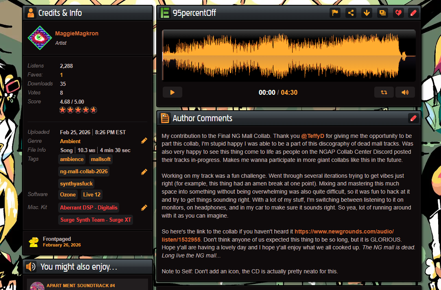Edit the Genre pencil icon
Image resolution: width=441 pixels, height=290 pixels.
point(144,141)
